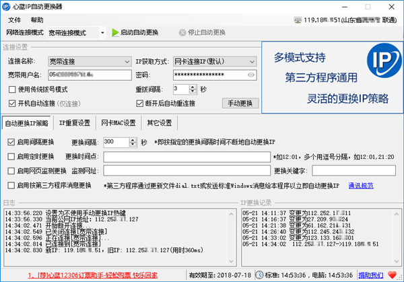Click the big blue IP logo in banner
Screen dimensions: 404x282
(384, 61)
